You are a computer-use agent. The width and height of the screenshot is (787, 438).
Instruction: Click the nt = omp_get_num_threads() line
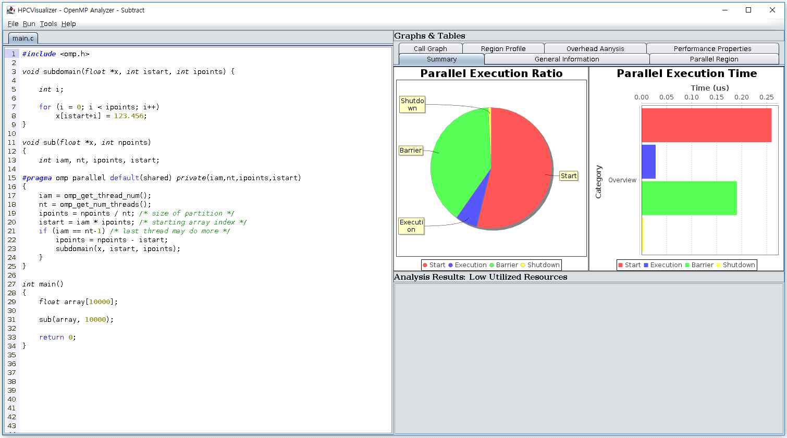coord(95,204)
